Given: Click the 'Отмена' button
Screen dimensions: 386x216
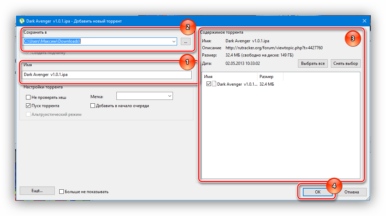Looking at the screenshot, I should coord(352,192).
